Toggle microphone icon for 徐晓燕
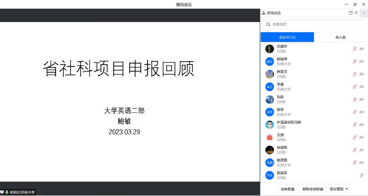The image size is (368, 196). pos(355,150)
